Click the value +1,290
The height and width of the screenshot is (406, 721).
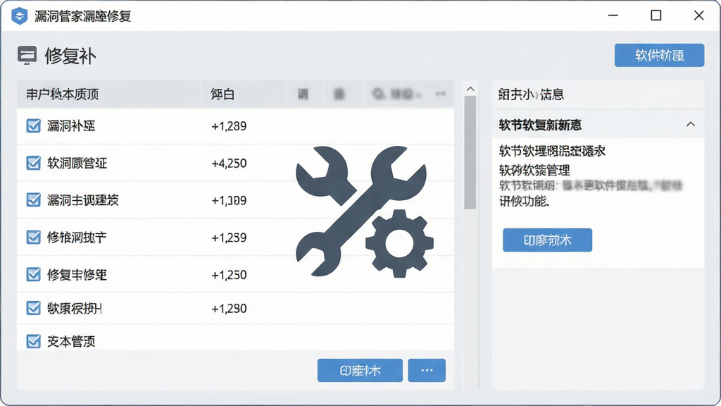tap(229, 309)
